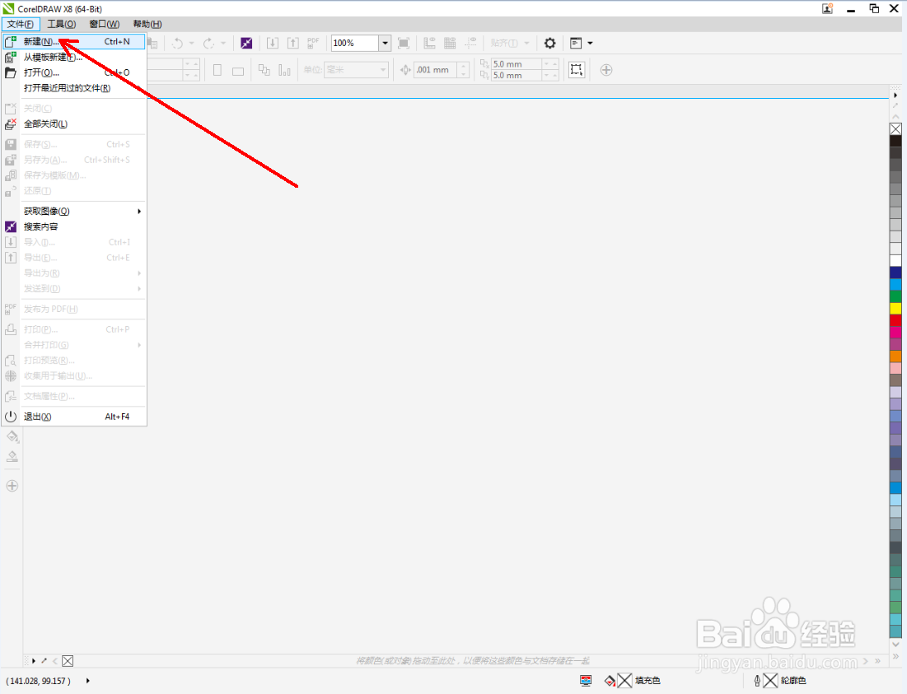The image size is (907, 694).
Task: Open the zoom level dropdown arrow
Action: (386, 43)
